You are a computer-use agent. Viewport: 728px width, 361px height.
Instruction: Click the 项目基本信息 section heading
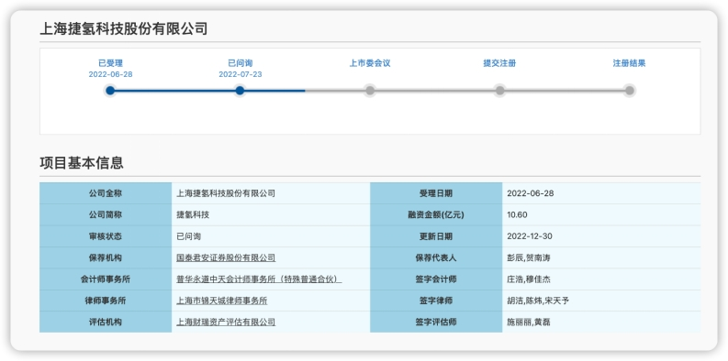pyautogui.click(x=82, y=163)
